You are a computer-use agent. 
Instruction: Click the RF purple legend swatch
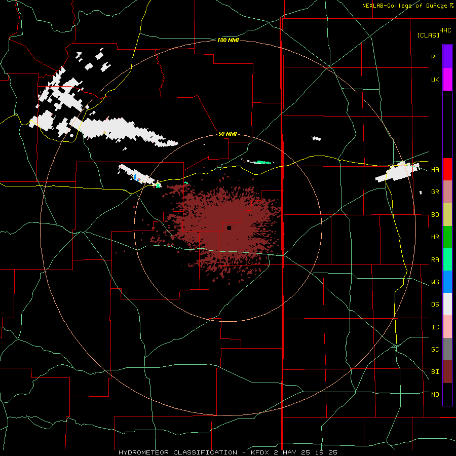coord(447,57)
